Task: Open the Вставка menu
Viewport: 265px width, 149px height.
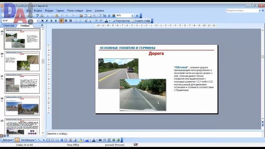Action: pos(38,11)
